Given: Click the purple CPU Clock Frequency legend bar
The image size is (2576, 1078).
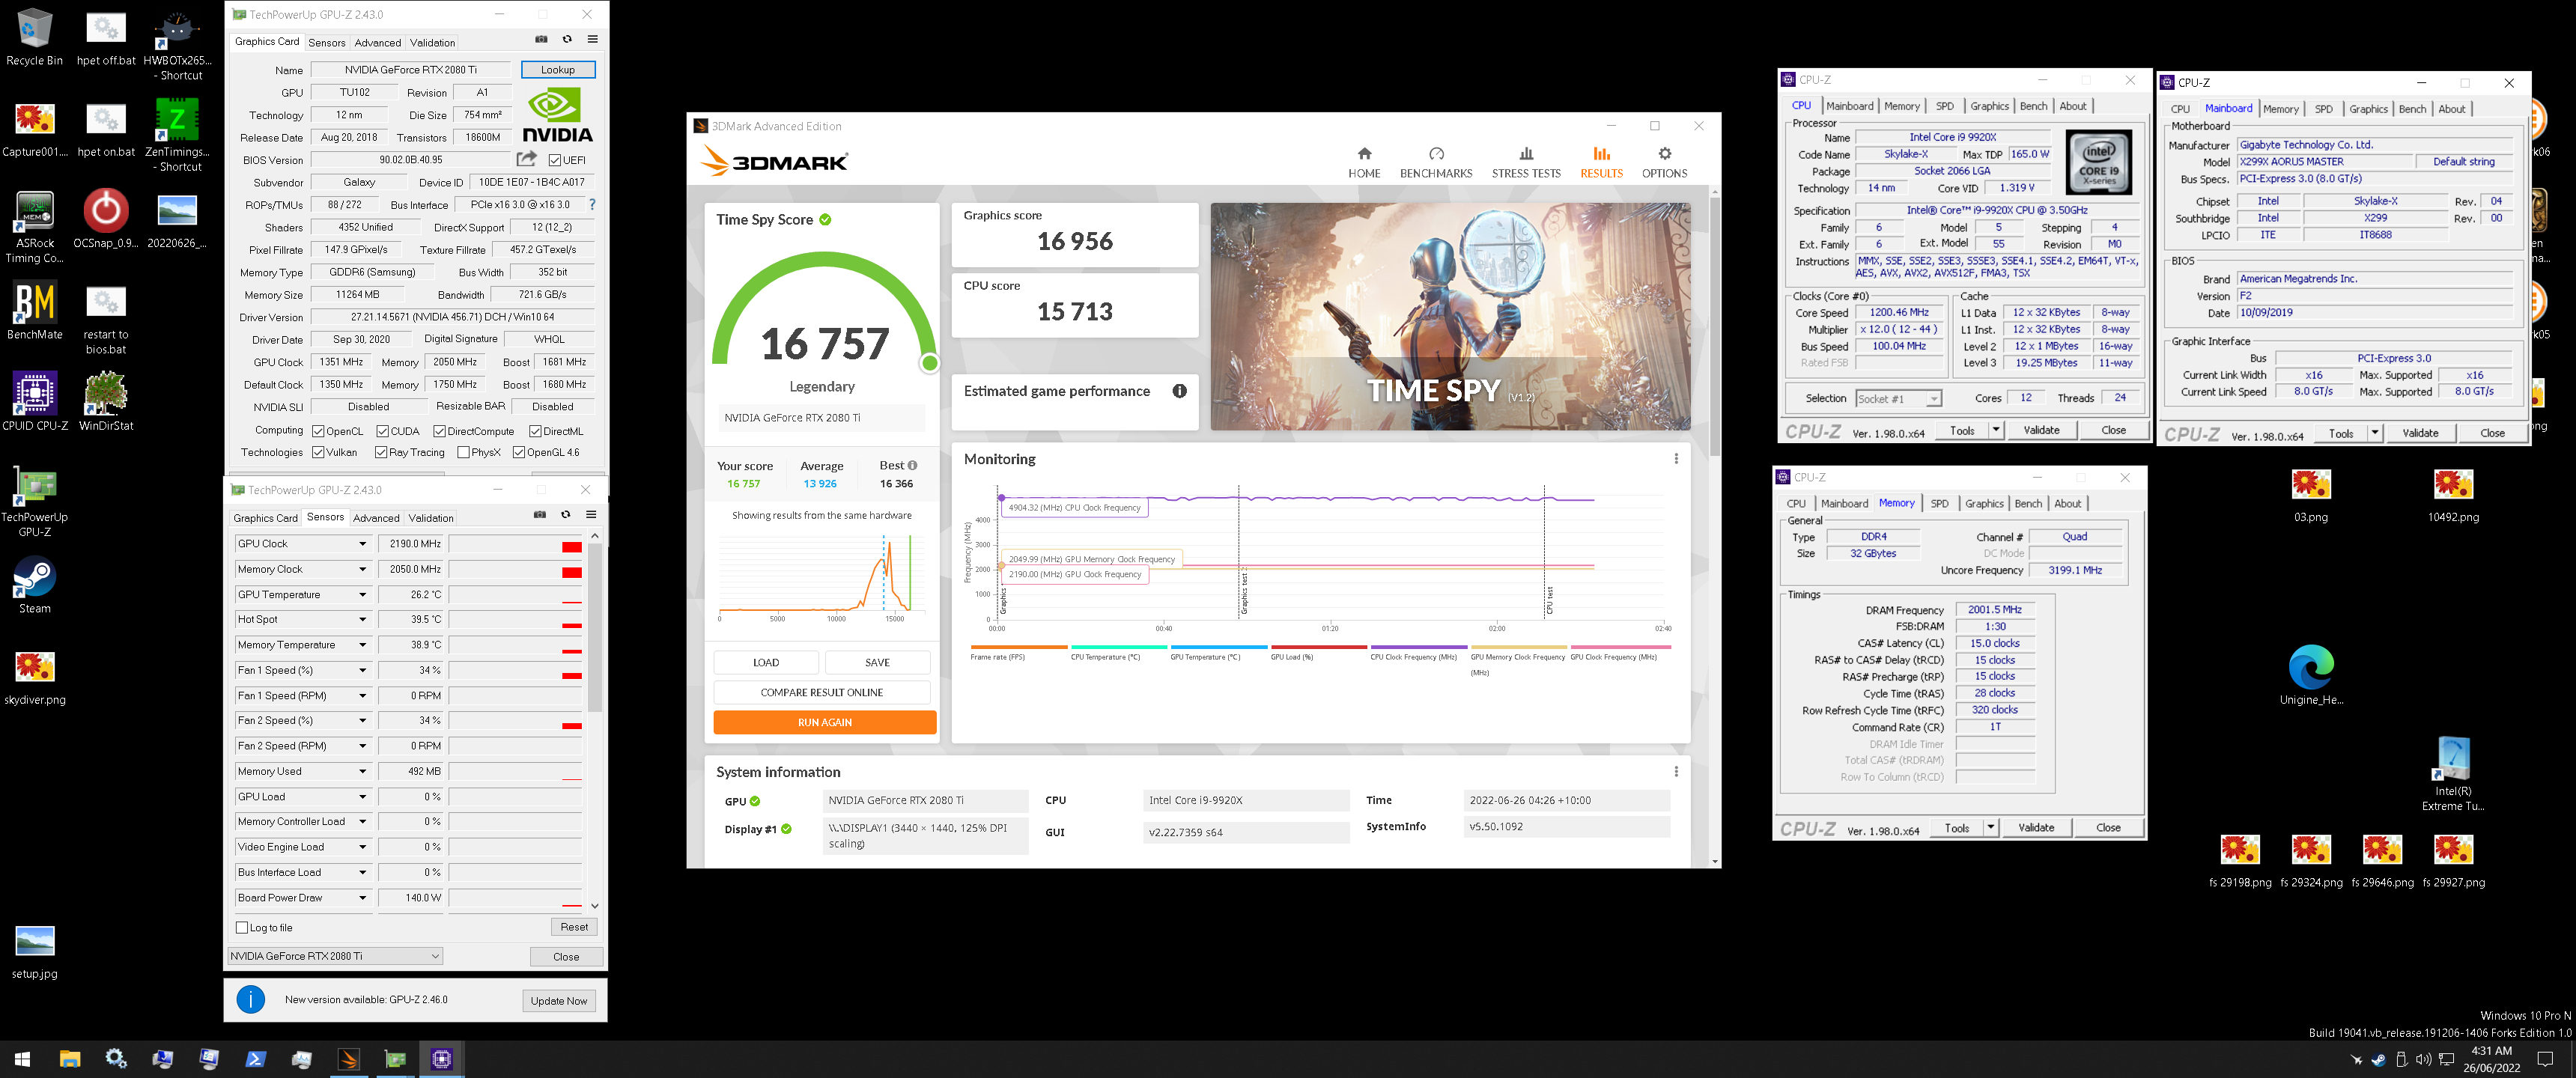Looking at the screenshot, I should 1418,647.
